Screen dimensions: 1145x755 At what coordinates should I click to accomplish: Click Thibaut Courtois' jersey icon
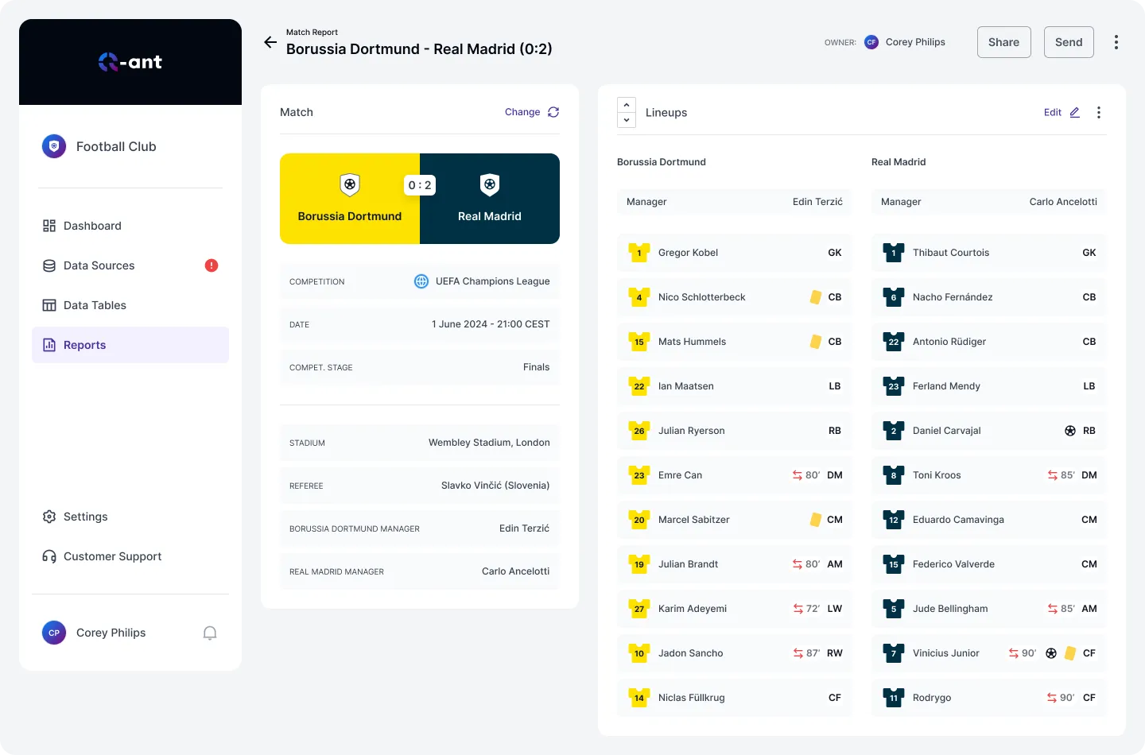click(x=894, y=253)
